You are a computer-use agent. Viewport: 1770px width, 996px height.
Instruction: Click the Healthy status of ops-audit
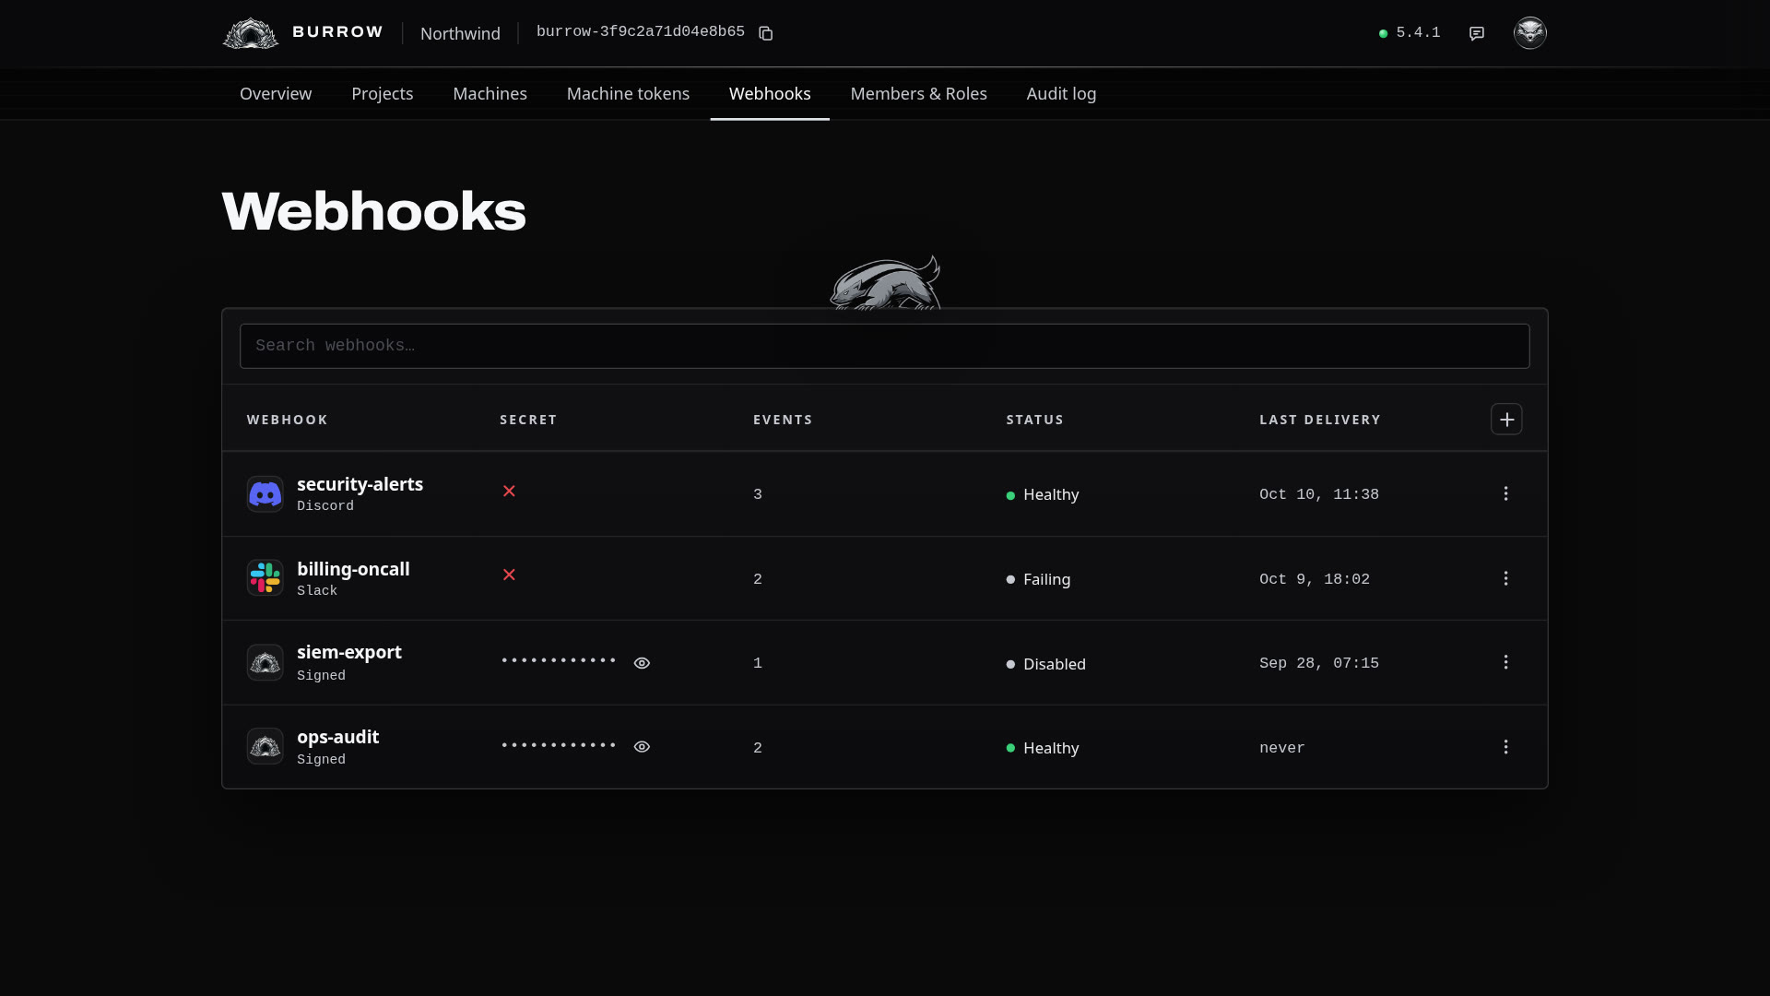[x=1043, y=748]
